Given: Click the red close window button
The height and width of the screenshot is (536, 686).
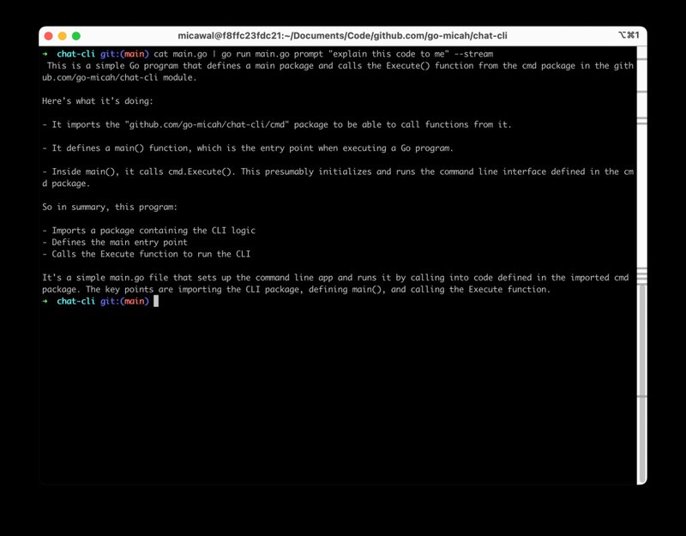Looking at the screenshot, I should 47,36.
